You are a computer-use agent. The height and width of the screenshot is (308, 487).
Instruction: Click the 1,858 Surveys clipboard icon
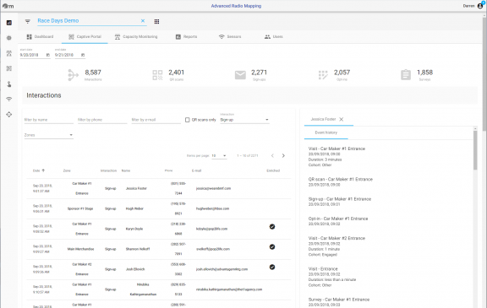pos(406,75)
